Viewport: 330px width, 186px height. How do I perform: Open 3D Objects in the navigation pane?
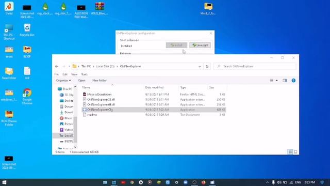67,95
